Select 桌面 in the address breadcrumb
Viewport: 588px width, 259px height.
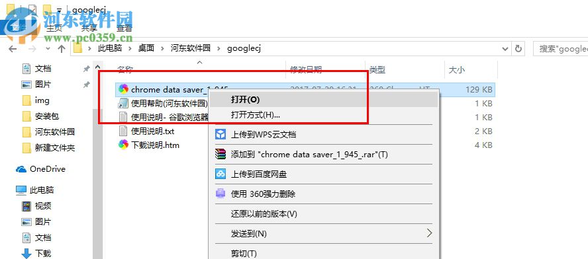coord(146,48)
